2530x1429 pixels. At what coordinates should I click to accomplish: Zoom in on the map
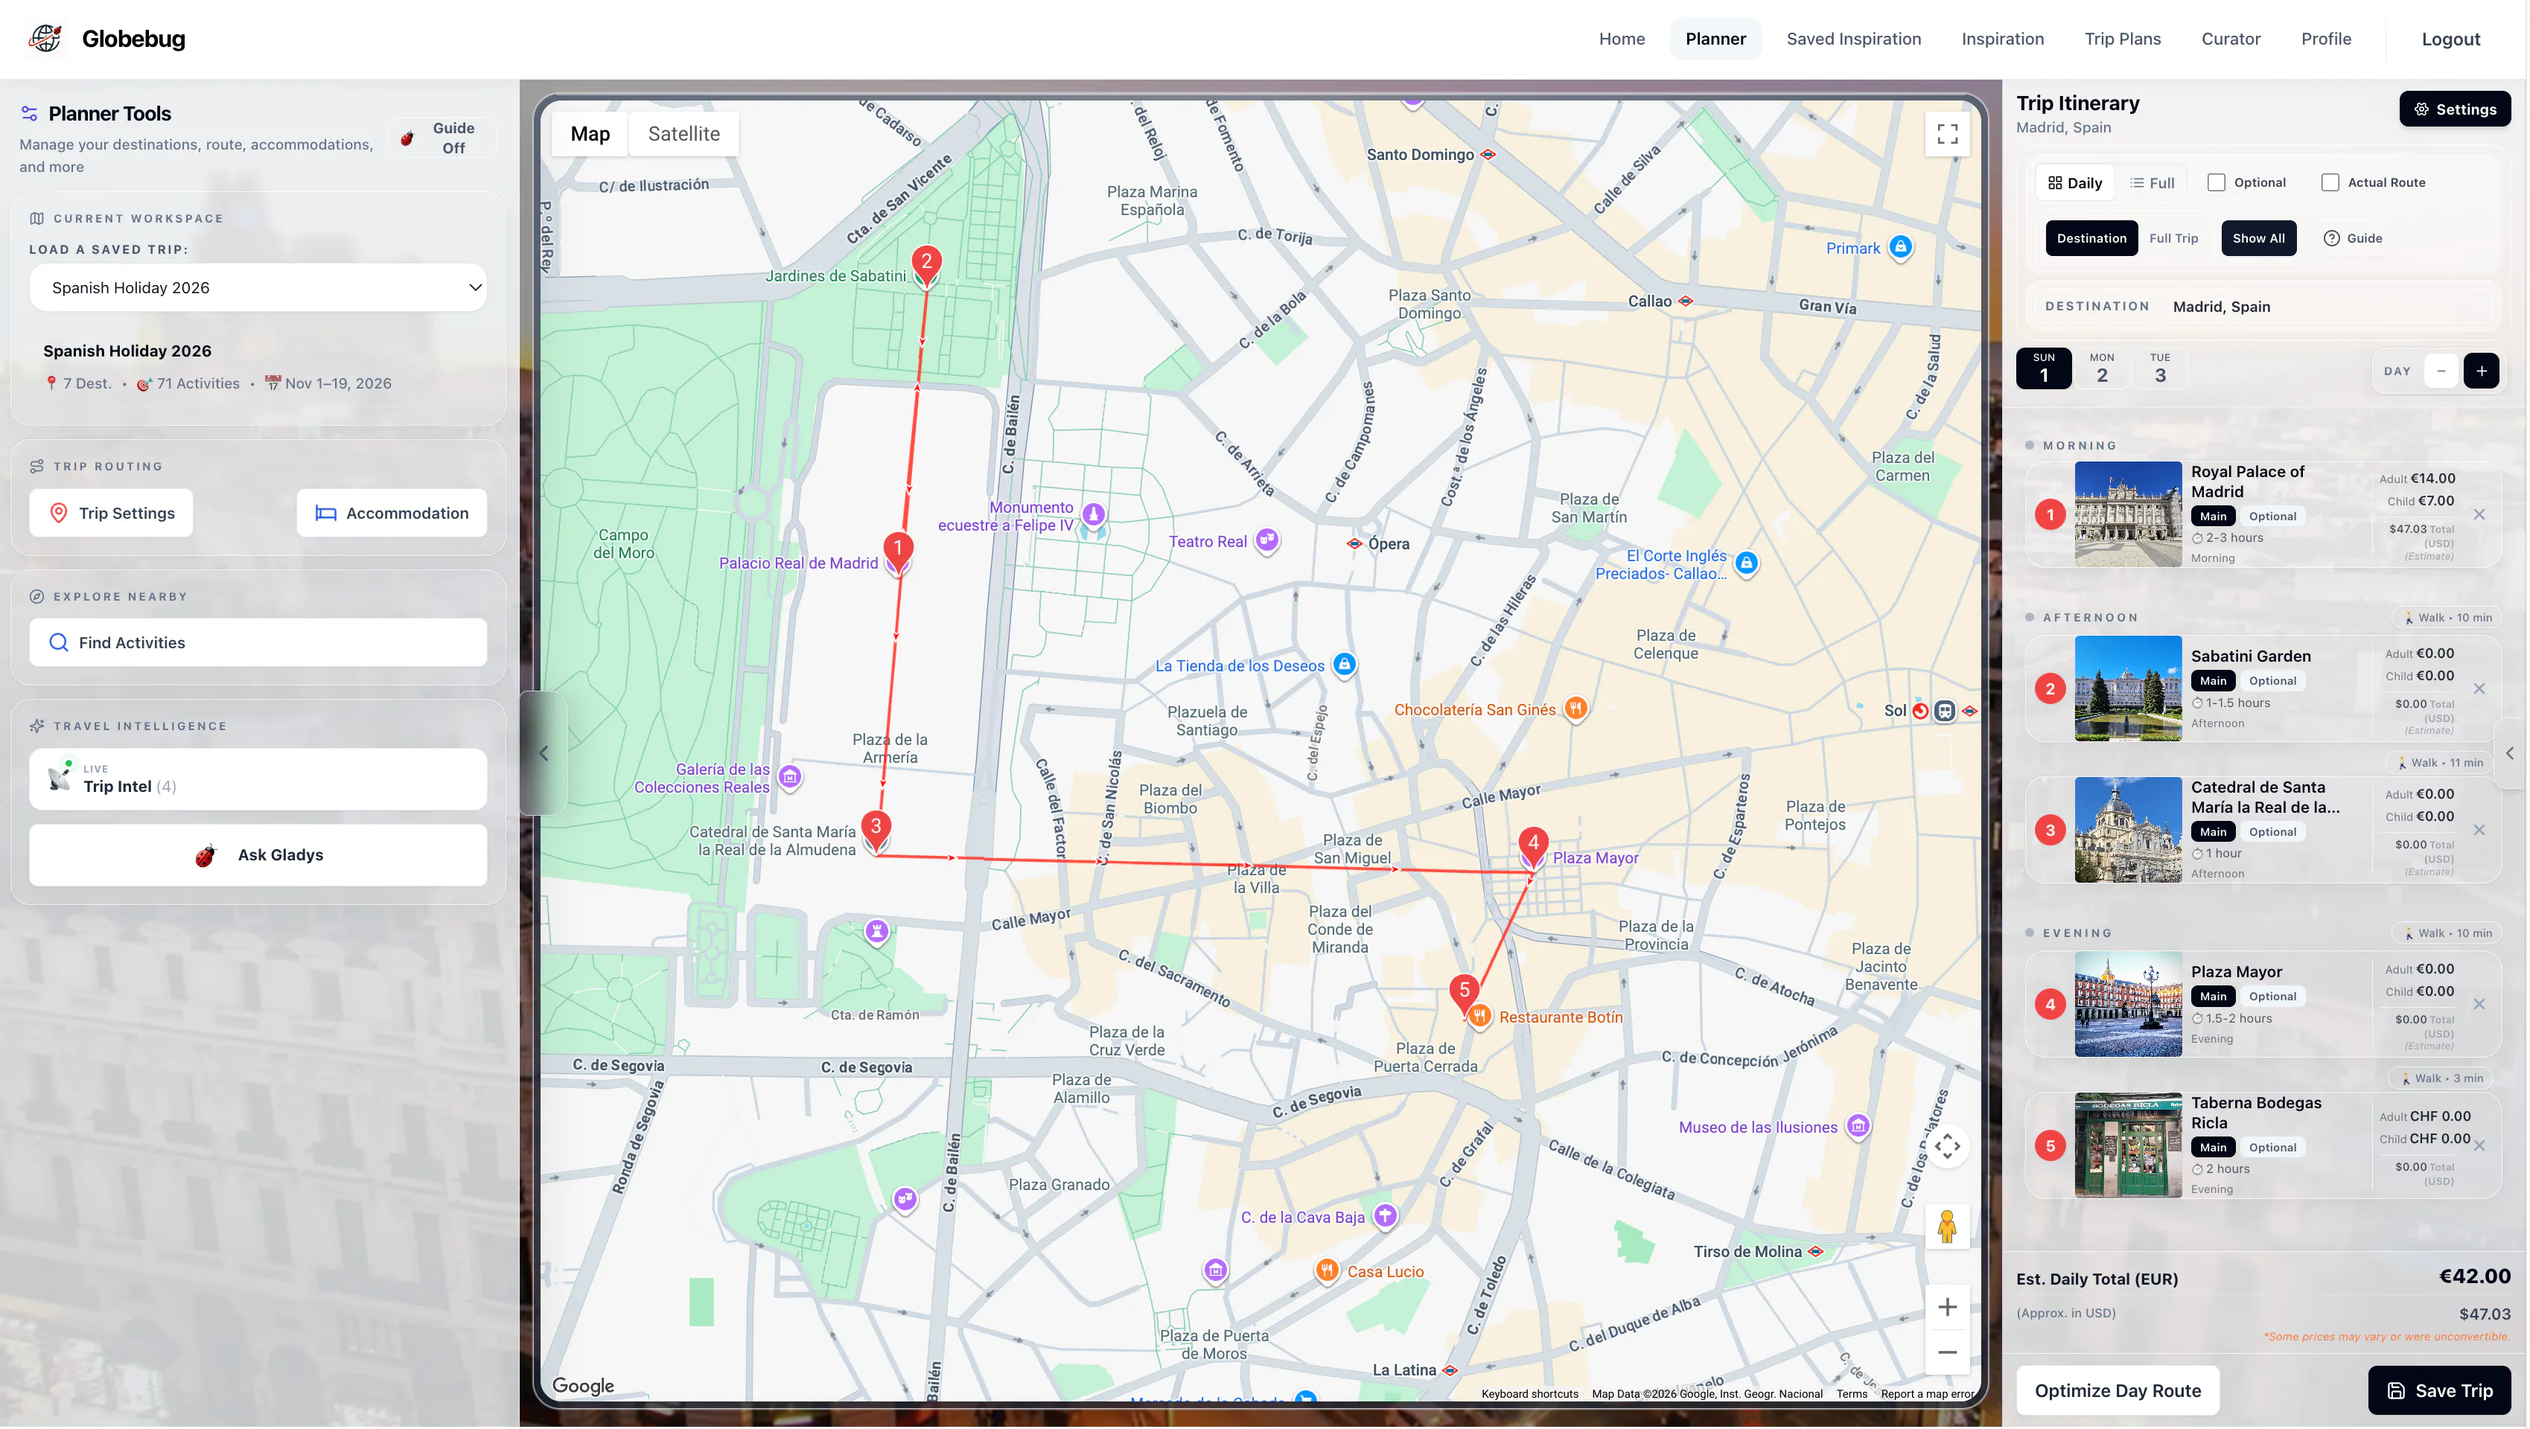click(1946, 1306)
